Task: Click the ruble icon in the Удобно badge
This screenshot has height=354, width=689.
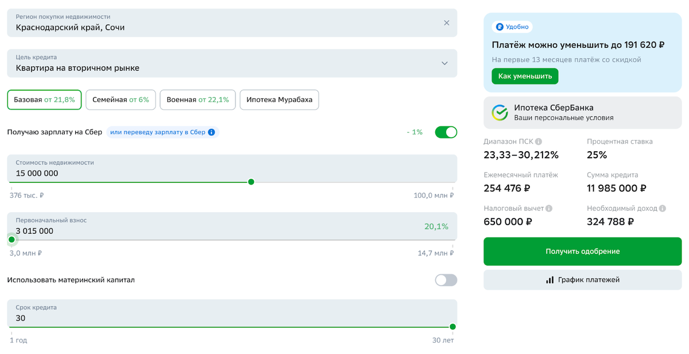Action: click(x=500, y=26)
